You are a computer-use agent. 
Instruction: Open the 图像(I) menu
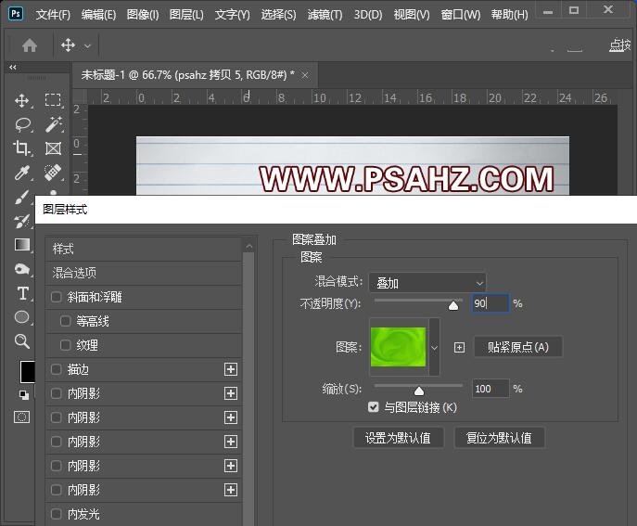coord(143,15)
